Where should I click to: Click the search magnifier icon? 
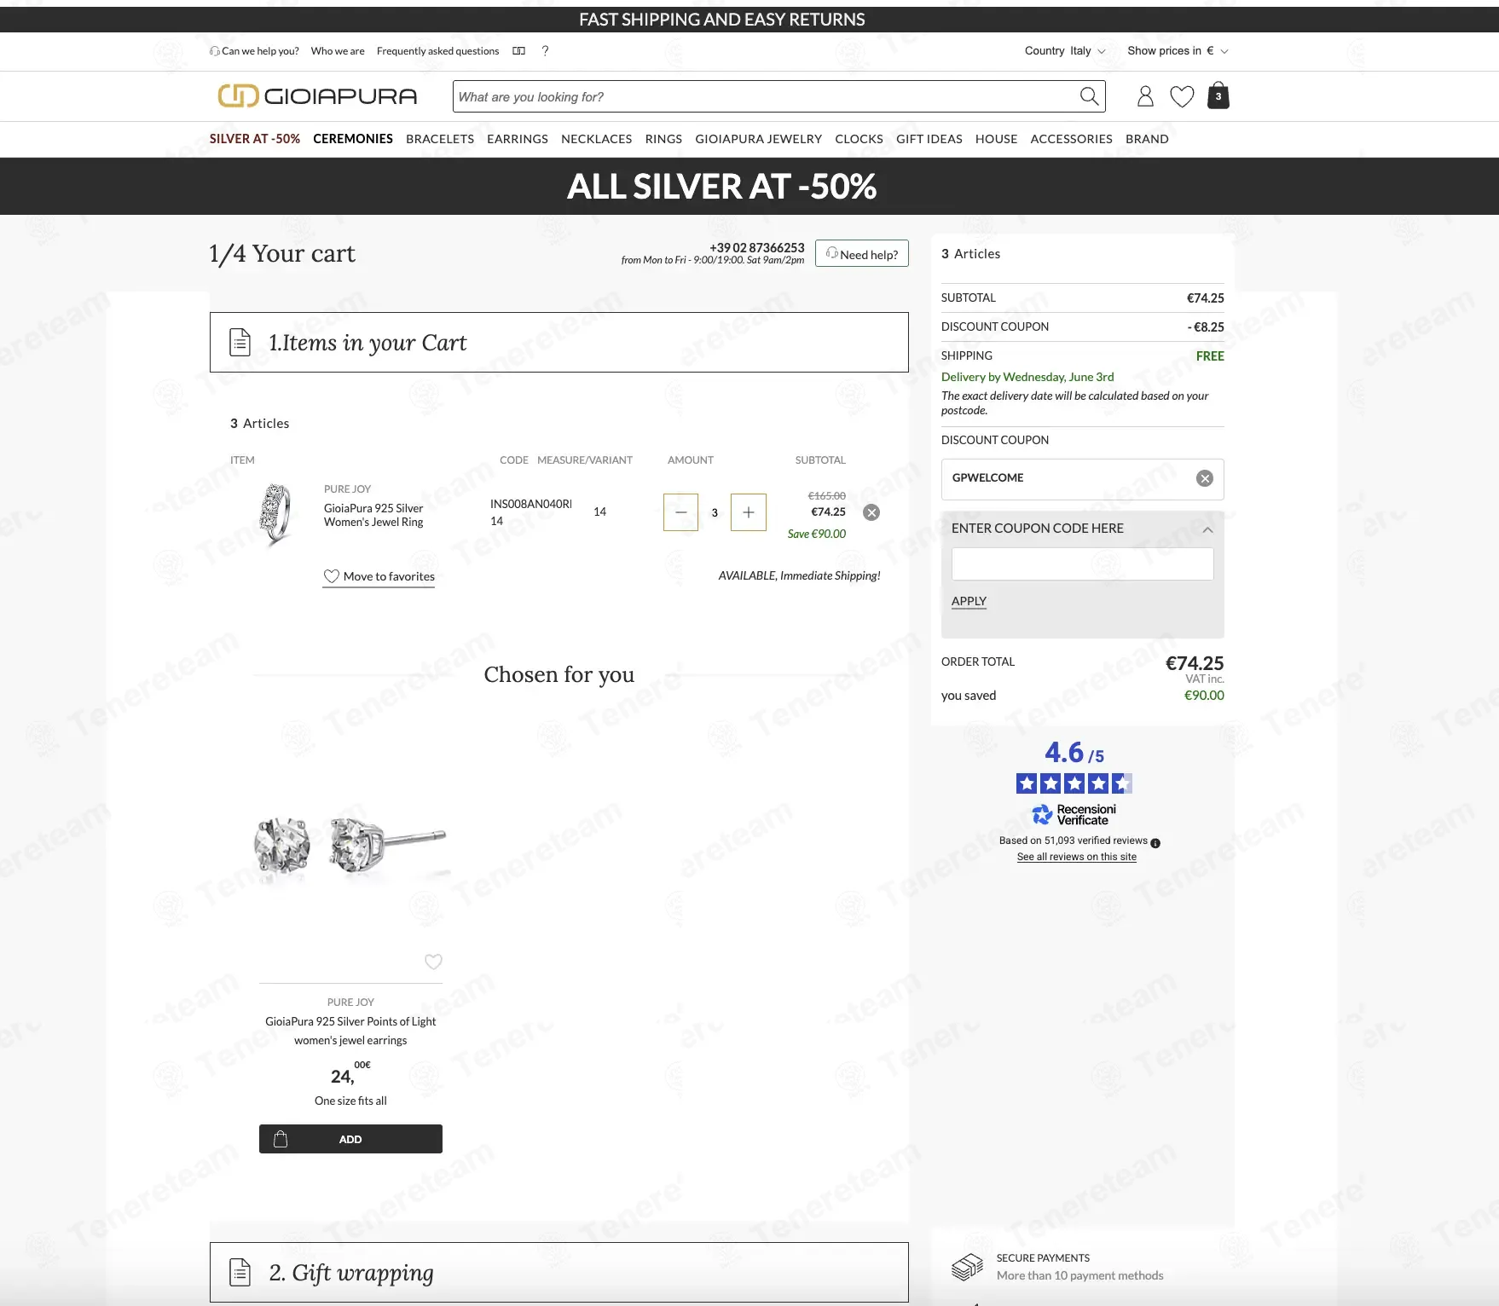[1089, 96]
